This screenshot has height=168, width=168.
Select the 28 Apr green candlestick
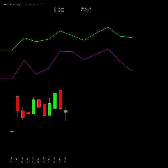tap(55, 101)
